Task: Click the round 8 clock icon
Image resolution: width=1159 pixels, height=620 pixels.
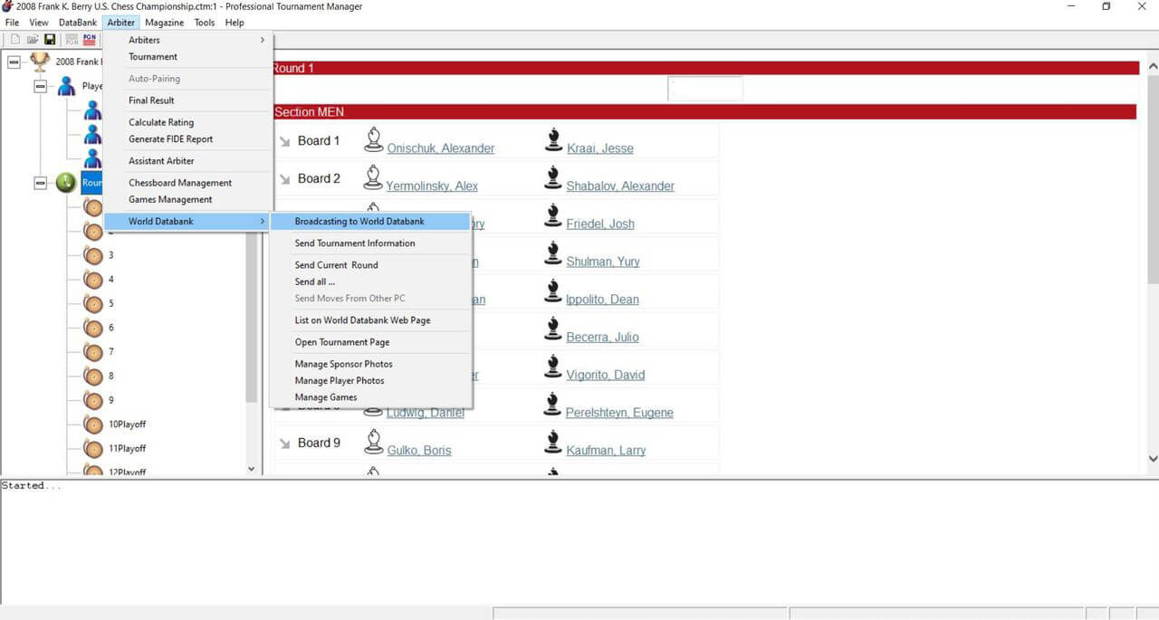Action: point(92,376)
